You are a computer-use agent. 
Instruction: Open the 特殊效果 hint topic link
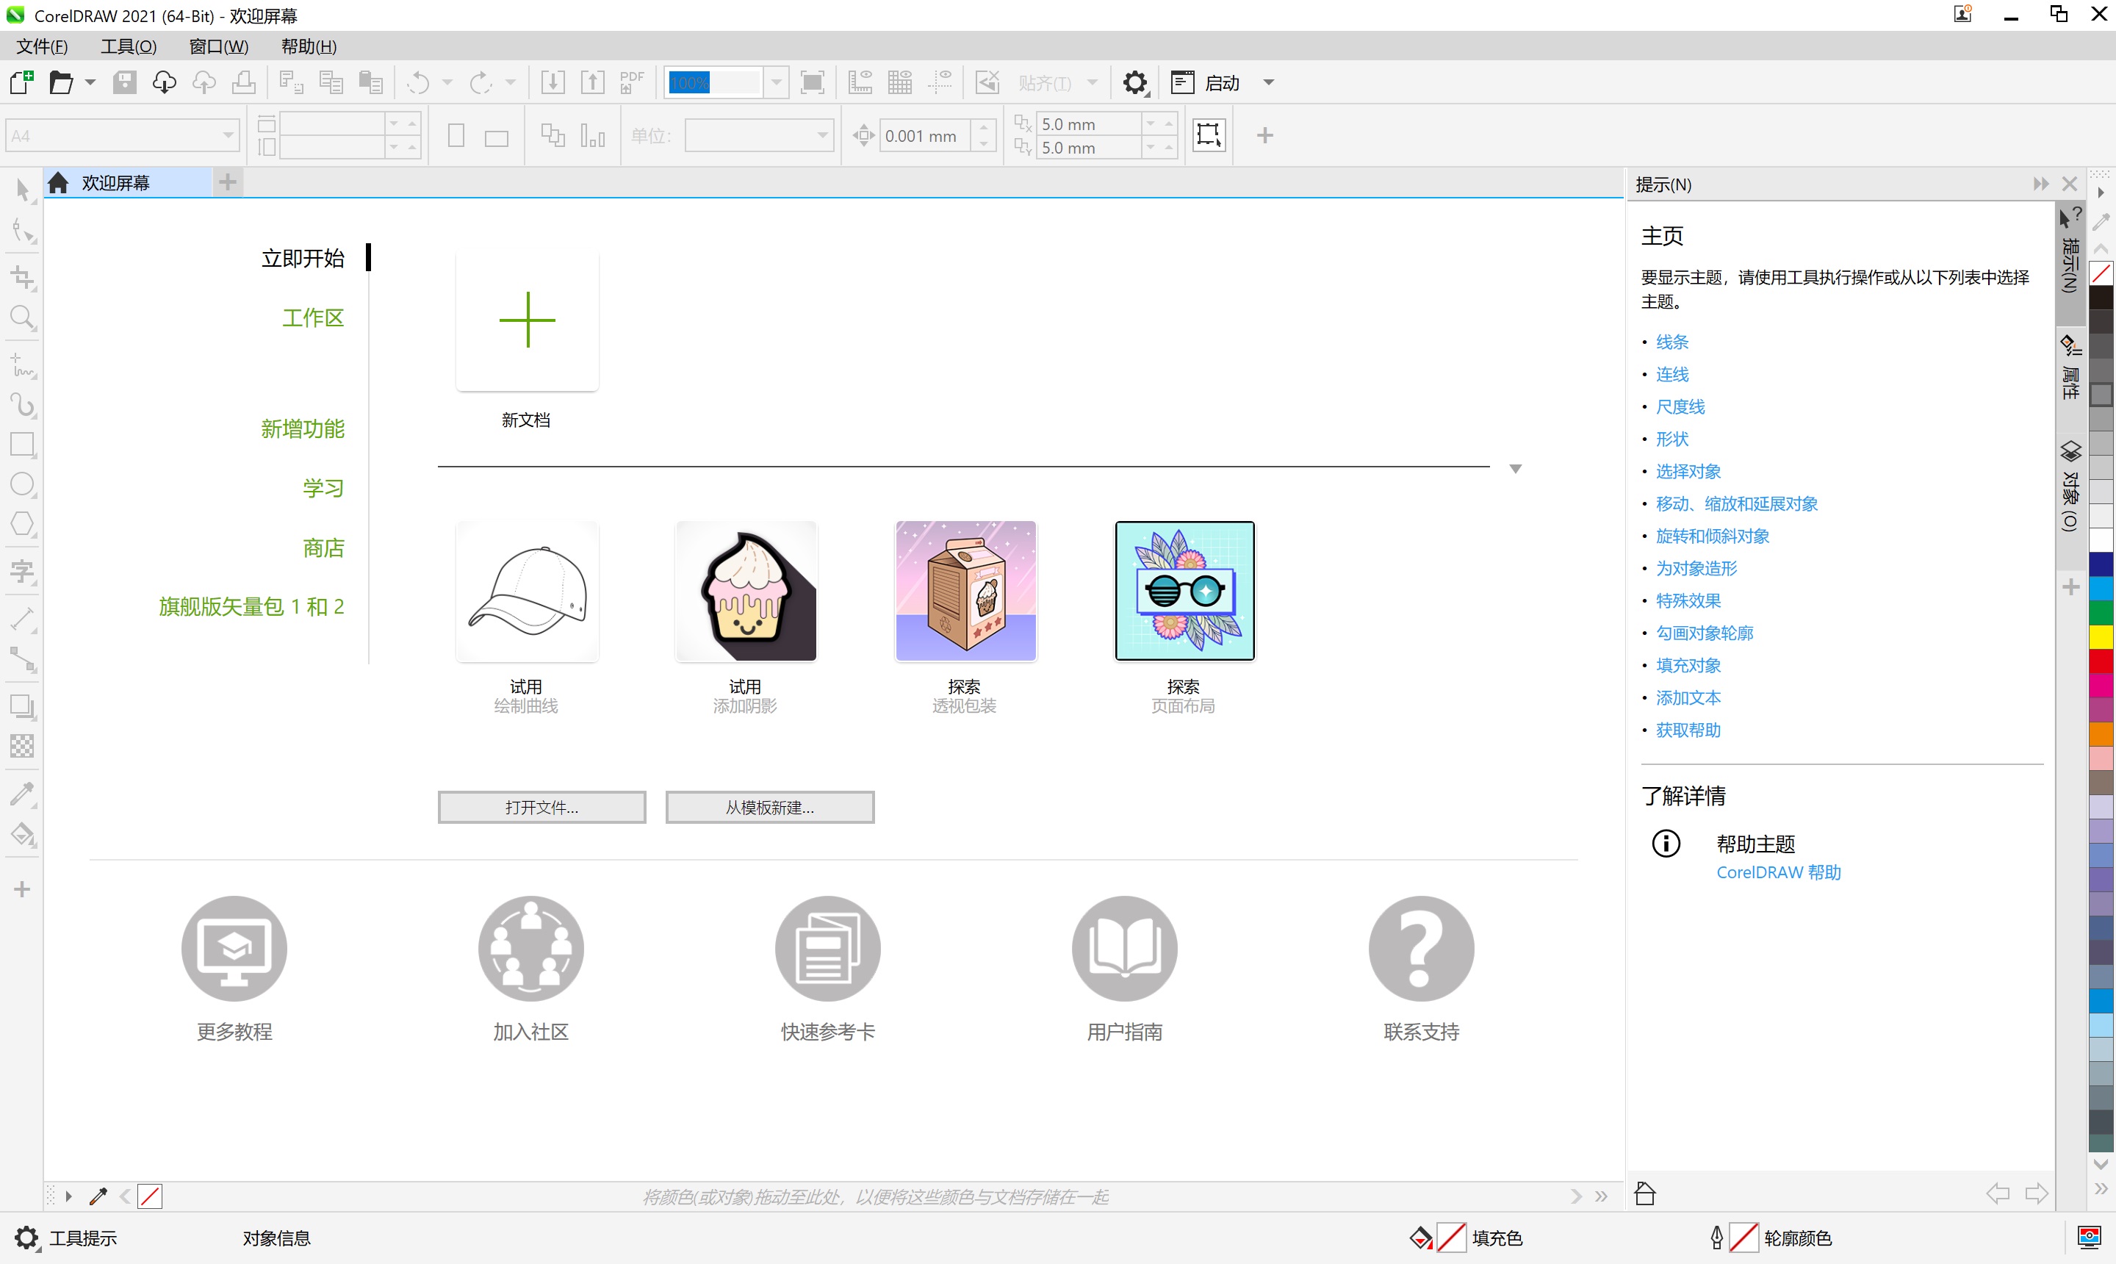(1688, 601)
